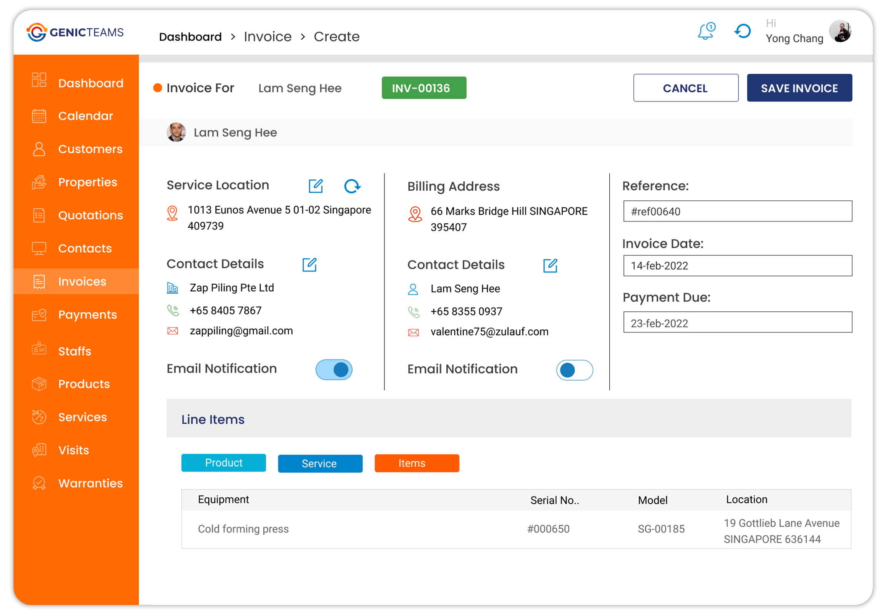Open Customers menu item

pyautogui.click(x=91, y=149)
